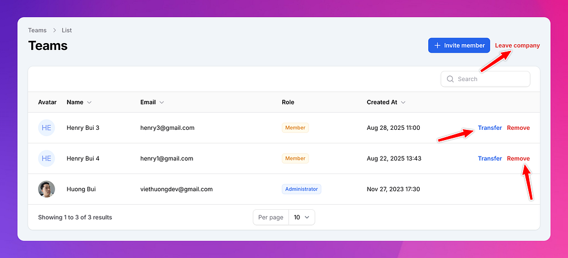Click plus icon on Invite member button
The height and width of the screenshot is (258, 568).
437,45
